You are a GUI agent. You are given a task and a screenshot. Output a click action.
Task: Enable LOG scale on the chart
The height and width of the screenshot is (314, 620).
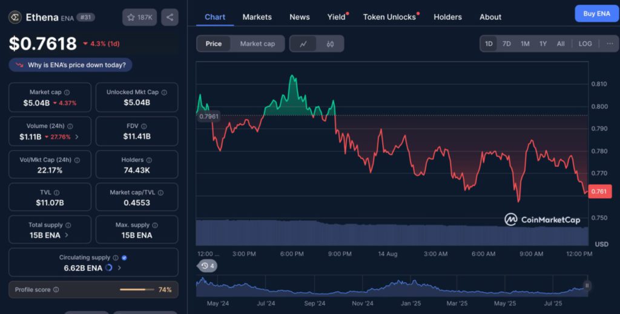585,43
